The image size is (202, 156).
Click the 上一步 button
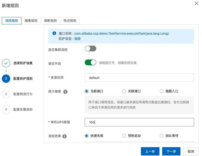(150, 151)
